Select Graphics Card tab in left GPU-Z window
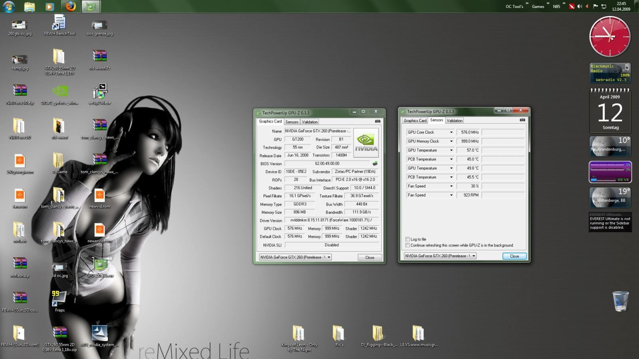This screenshot has height=359, width=639. 270,121
